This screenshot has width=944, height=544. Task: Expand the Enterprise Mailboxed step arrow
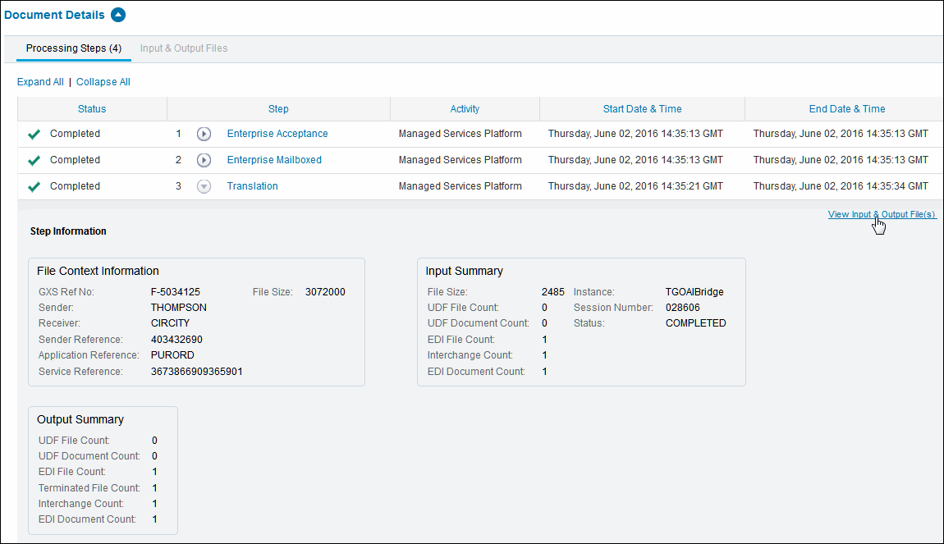coord(204,161)
